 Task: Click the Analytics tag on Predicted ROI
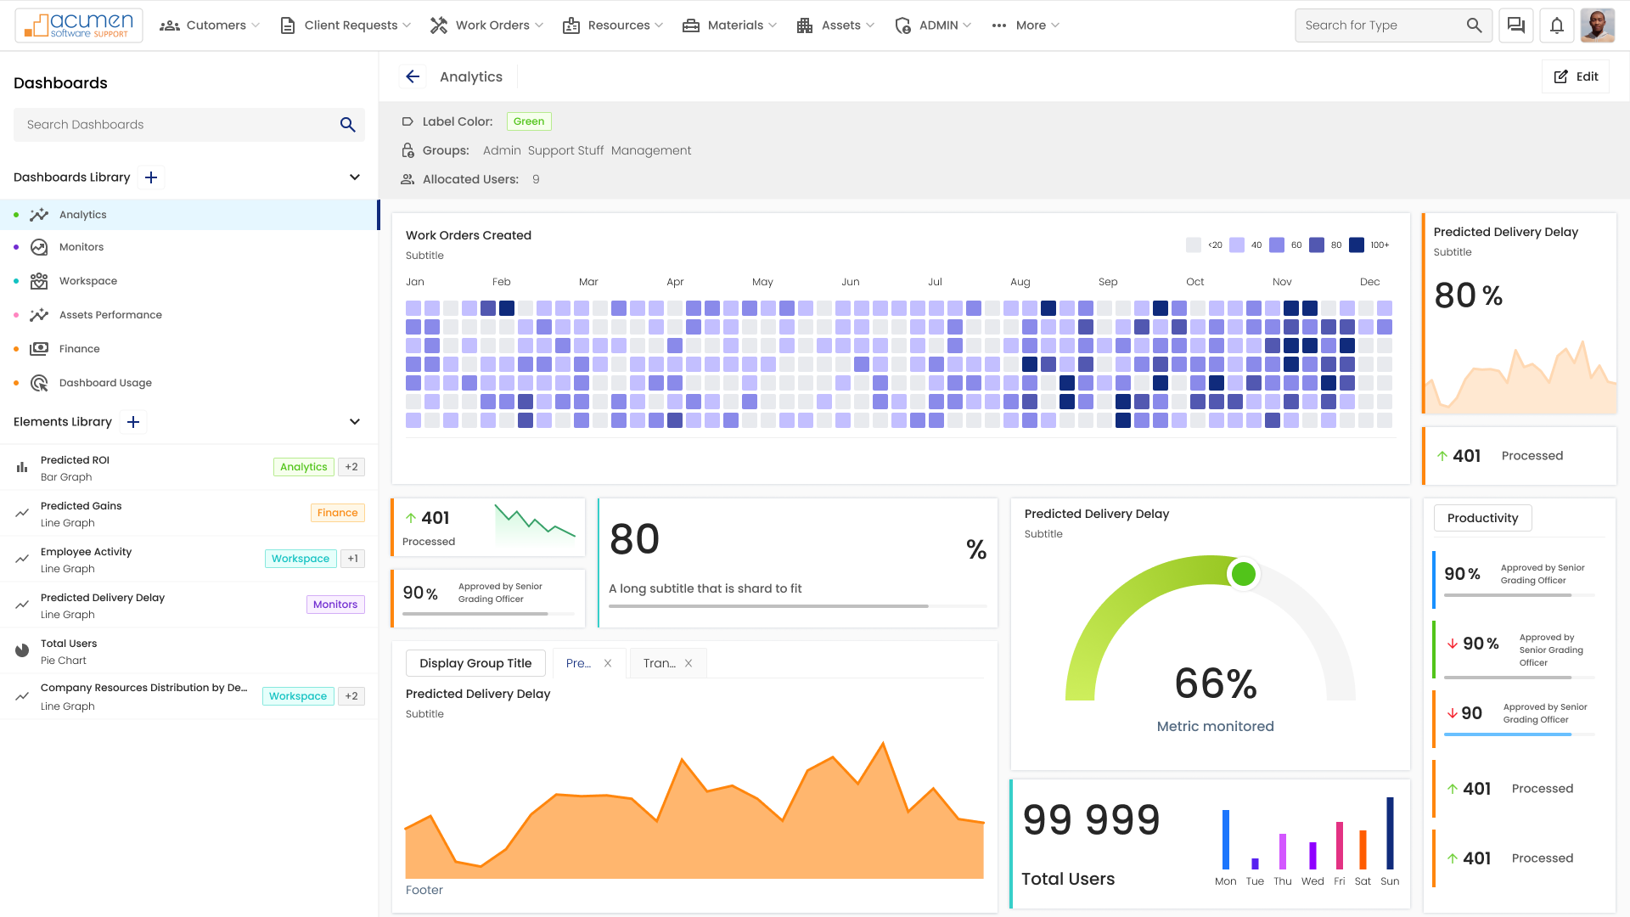coord(303,467)
